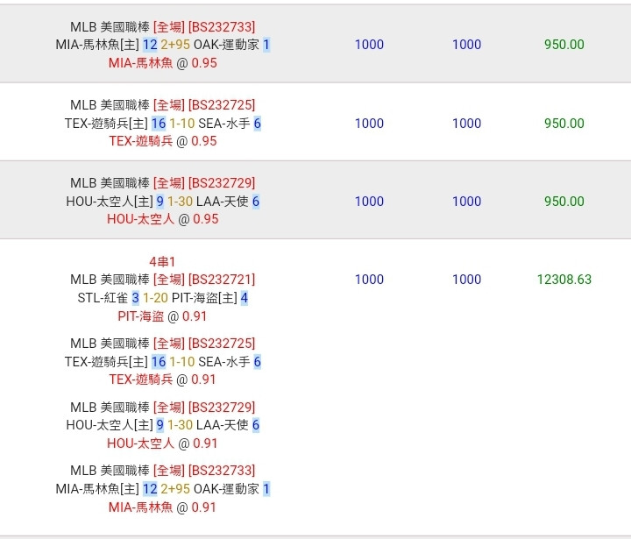This screenshot has width=631, height=539.
Task: Select the HOU-太空人 @ 0.95 pick
Action: click(x=162, y=219)
